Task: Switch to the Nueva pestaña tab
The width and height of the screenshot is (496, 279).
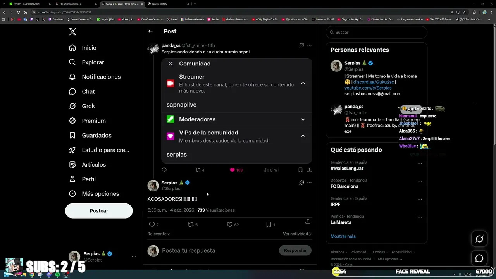Action: pos(168,4)
